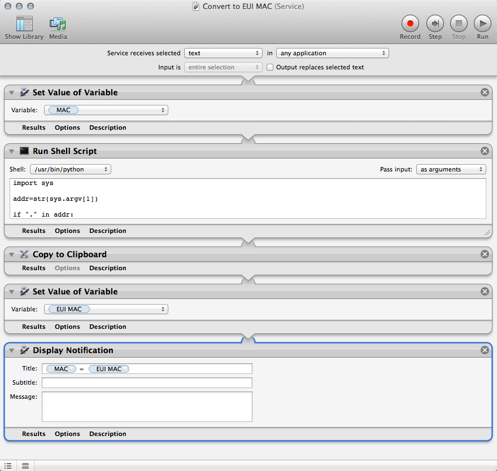Run the workflow
Screen dimensions: 497x471
tap(482, 28)
